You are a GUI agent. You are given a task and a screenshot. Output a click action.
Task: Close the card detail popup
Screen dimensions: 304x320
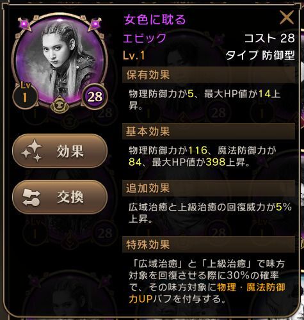point(287,18)
